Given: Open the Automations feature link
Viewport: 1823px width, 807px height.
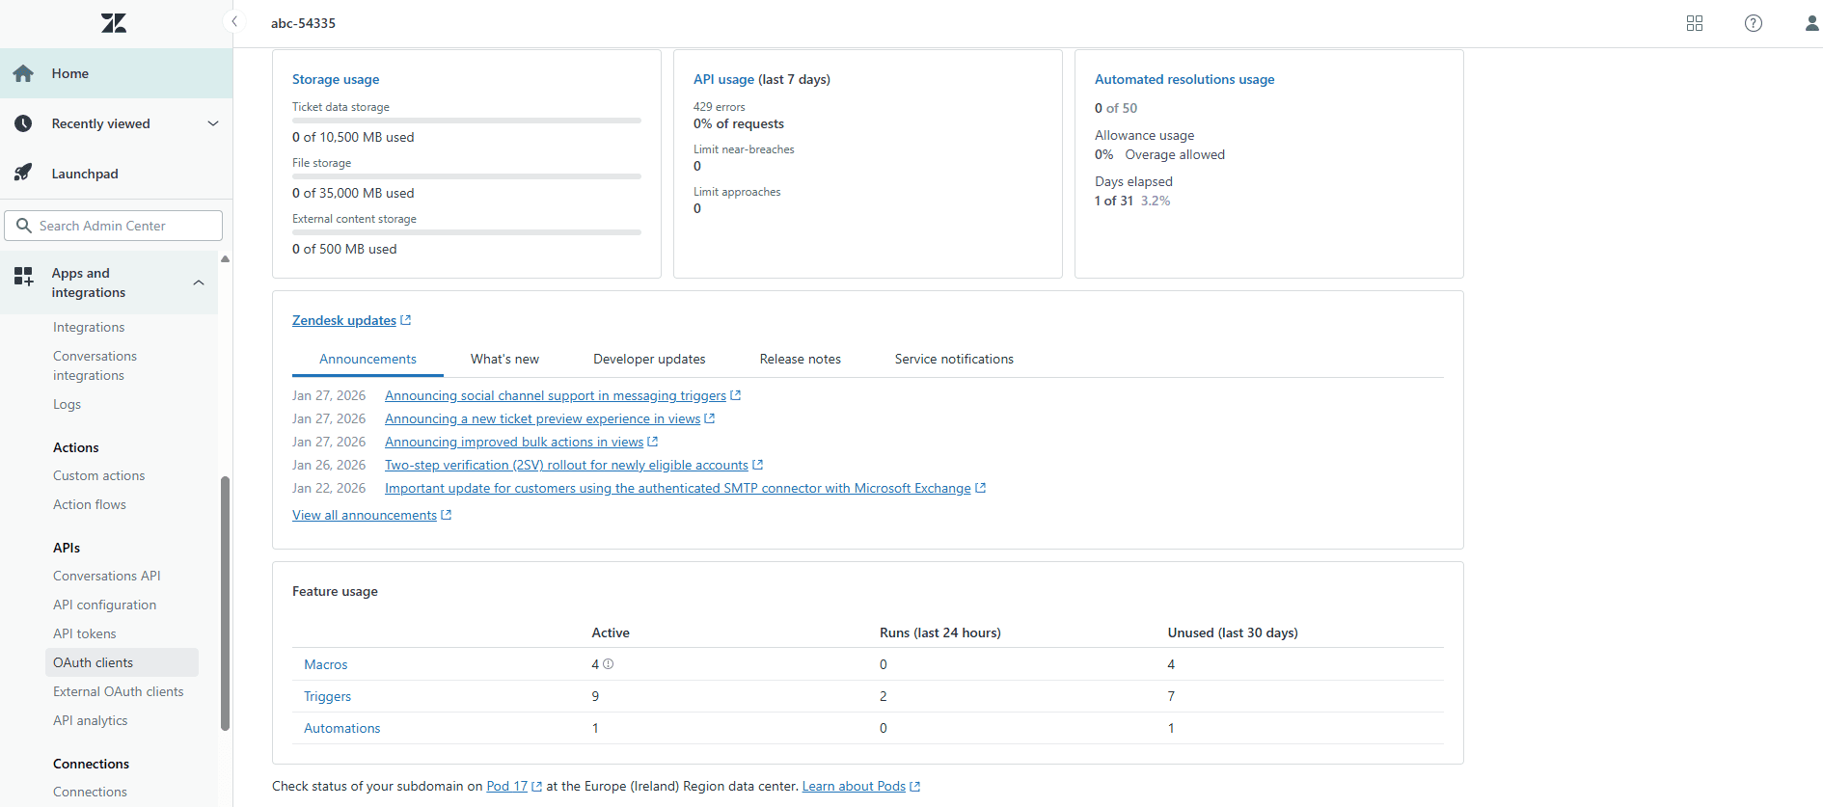Looking at the screenshot, I should pyautogui.click(x=341, y=728).
